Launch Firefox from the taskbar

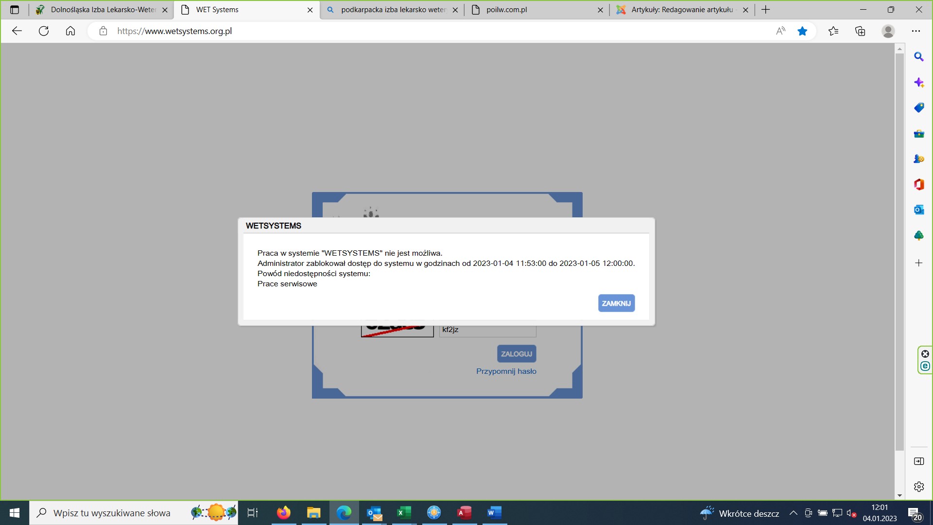click(283, 513)
